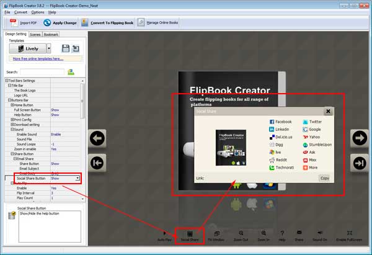Share to Facebook in Social Share dialog
The height and width of the screenshot is (255, 372).
tap(281, 122)
